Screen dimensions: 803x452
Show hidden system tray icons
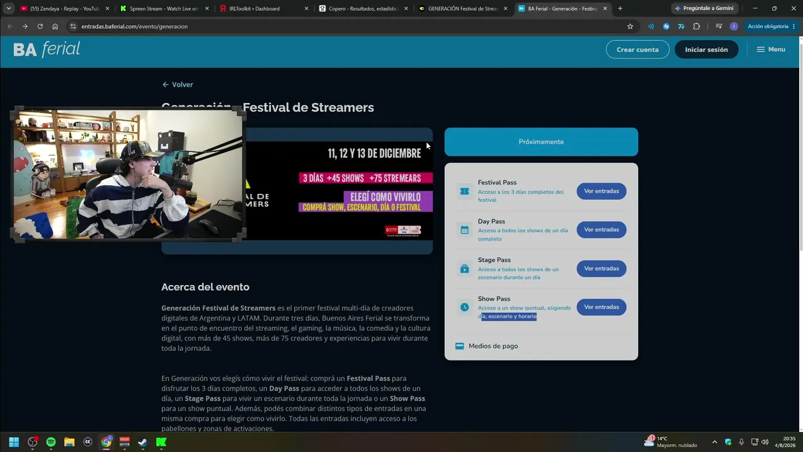714,442
